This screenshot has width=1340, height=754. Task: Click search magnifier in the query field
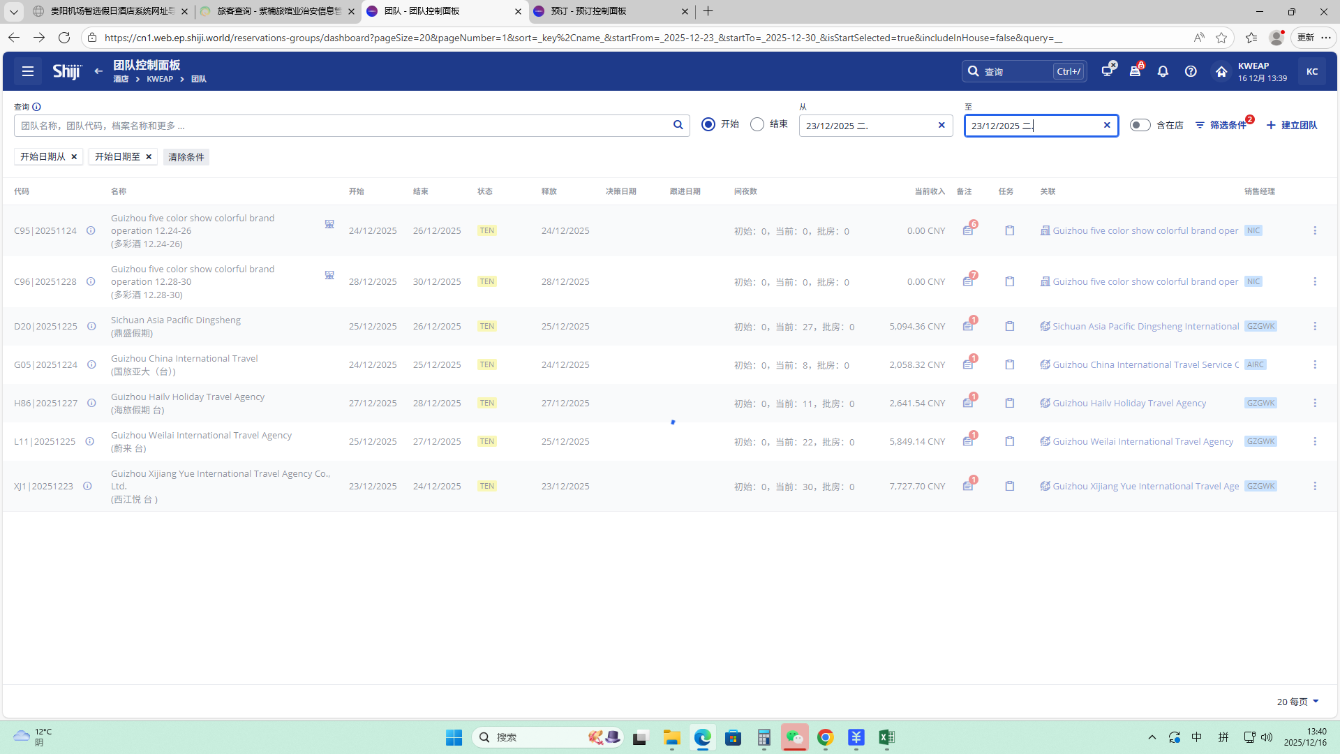[678, 125]
